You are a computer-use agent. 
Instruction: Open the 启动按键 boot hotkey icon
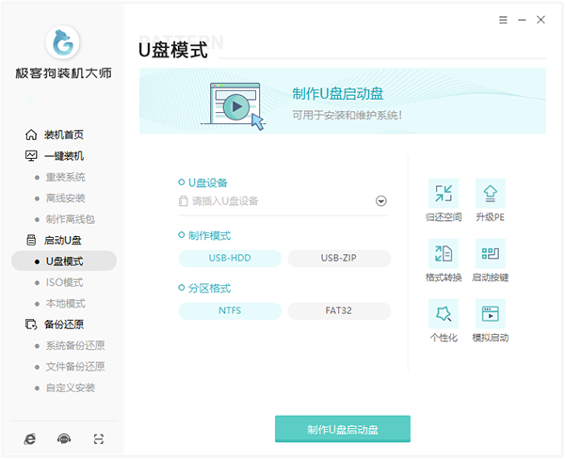(x=490, y=253)
